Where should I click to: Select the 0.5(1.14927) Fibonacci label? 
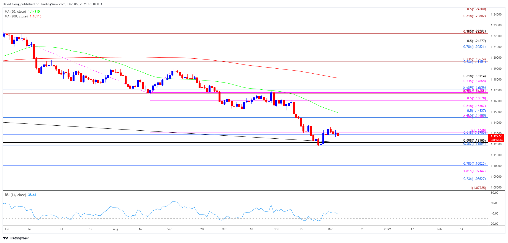(x=476, y=111)
